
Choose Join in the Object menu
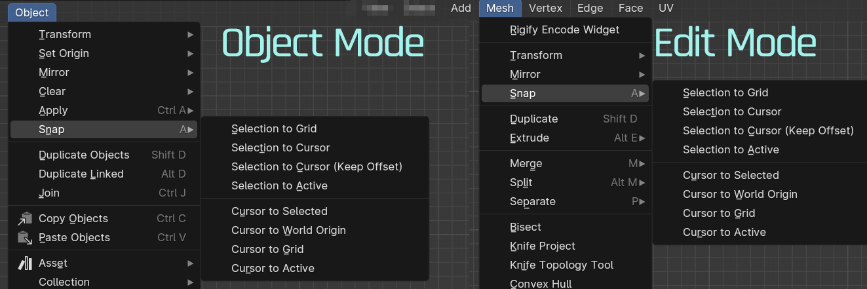point(49,193)
